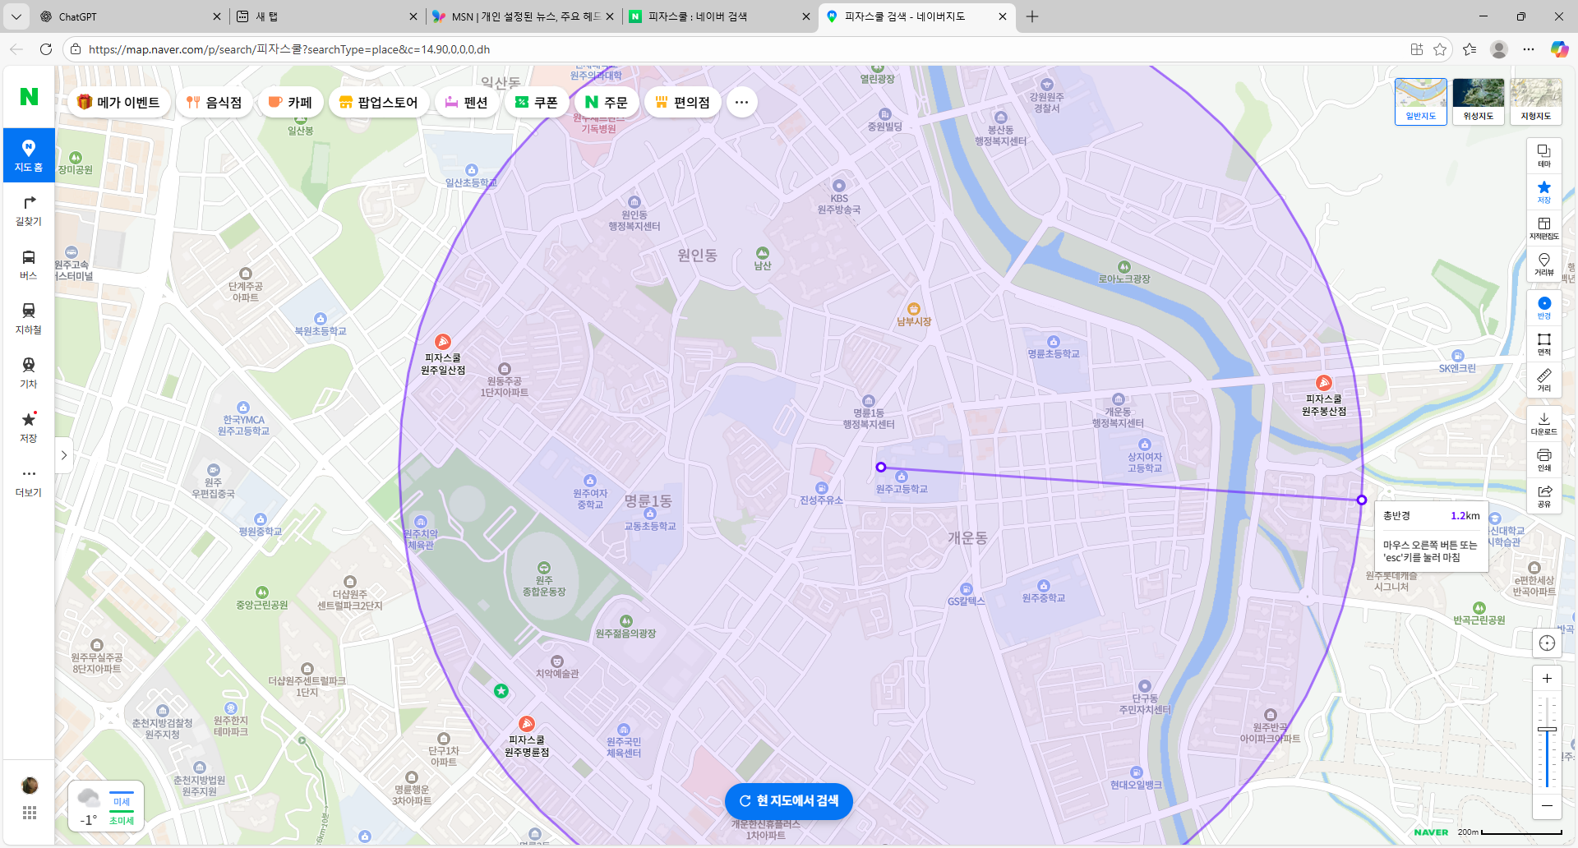The height and width of the screenshot is (848, 1578).
Task: Select the 카페 category chip
Action: pos(290,103)
